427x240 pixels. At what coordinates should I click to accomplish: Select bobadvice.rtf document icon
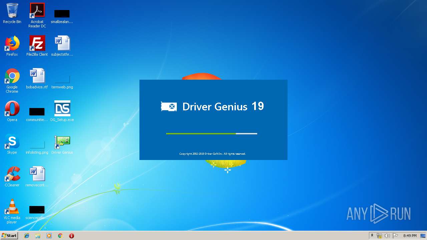click(x=37, y=79)
